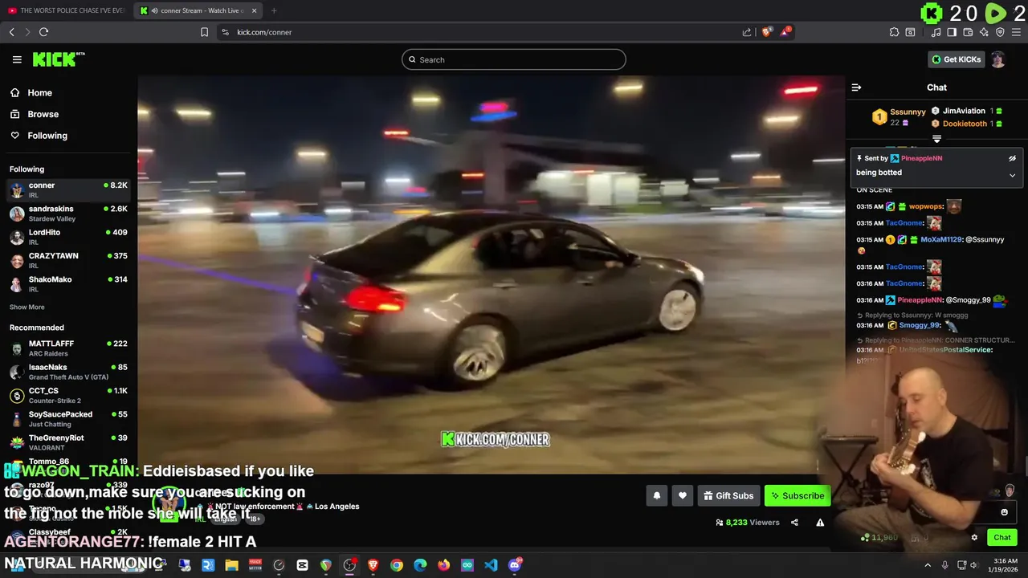
Task: Open LordHito channel in Following list
Action: coord(68,237)
